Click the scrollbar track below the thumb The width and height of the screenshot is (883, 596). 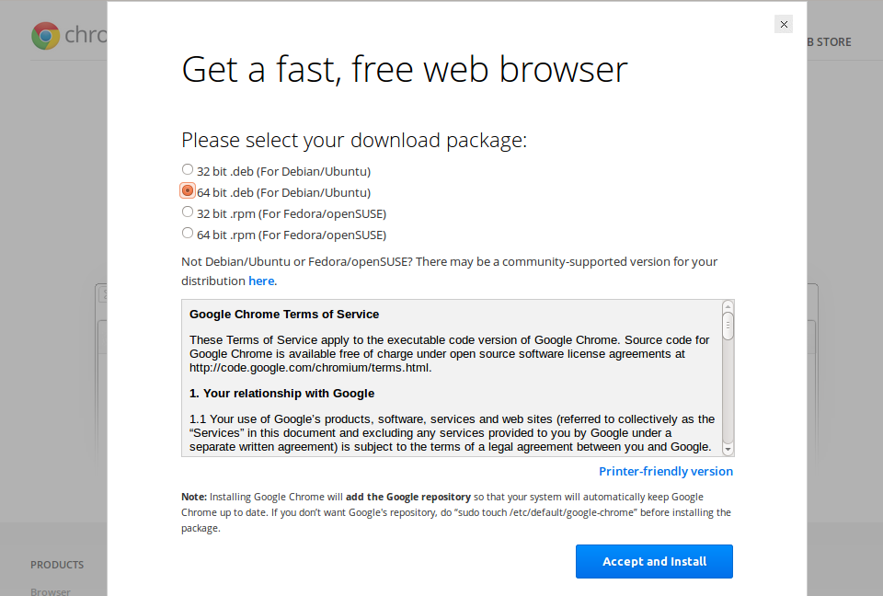(x=728, y=392)
